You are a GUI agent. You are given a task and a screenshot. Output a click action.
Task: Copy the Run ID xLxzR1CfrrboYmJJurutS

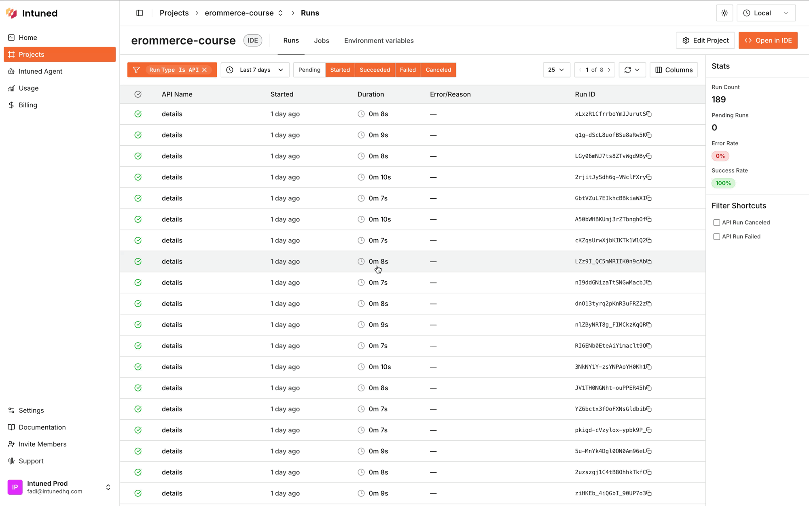tap(650, 114)
